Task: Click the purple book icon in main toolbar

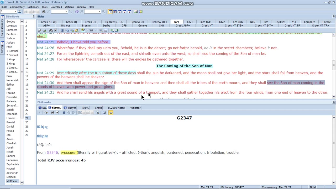Action: point(77,12)
